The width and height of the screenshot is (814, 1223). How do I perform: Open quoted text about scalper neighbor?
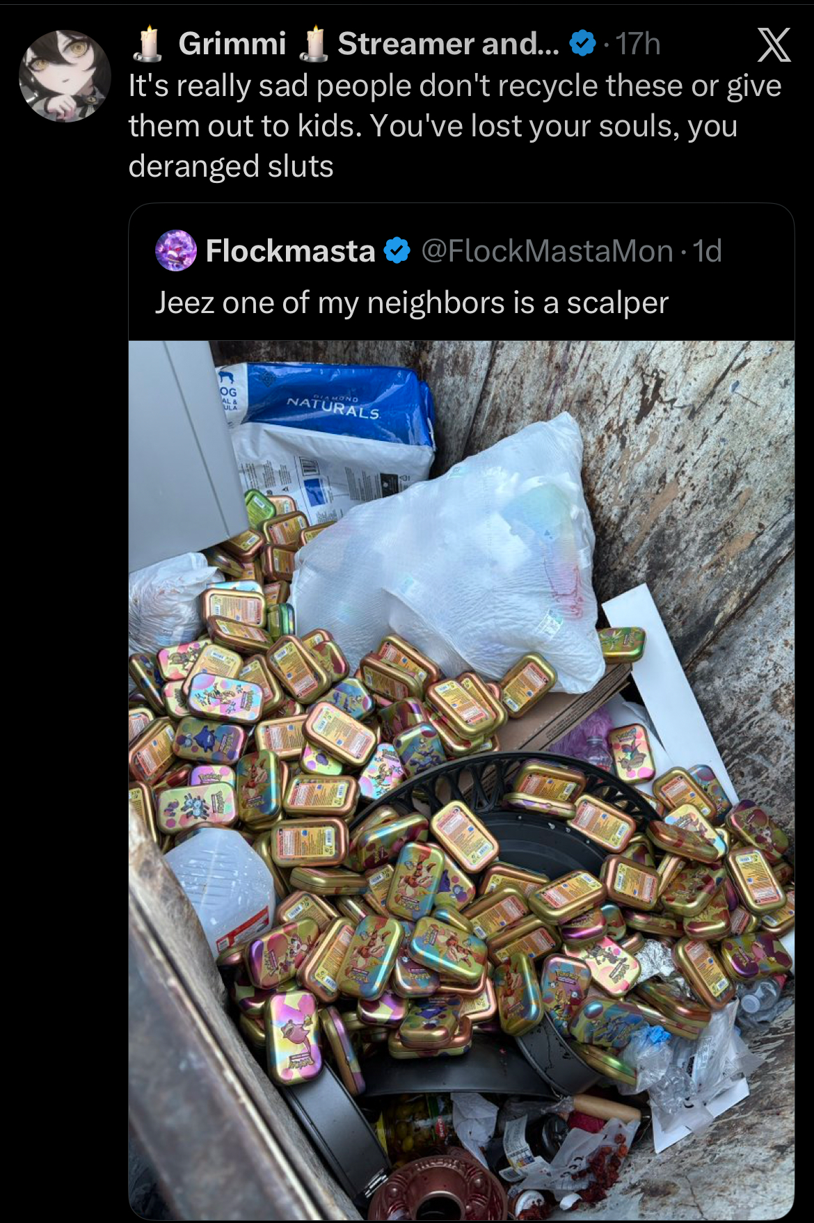[x=411, y=303]
